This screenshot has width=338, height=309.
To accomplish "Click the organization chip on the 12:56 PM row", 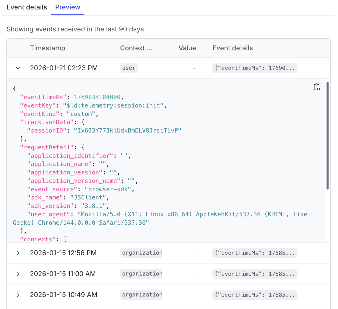I will tap(141, 253).
